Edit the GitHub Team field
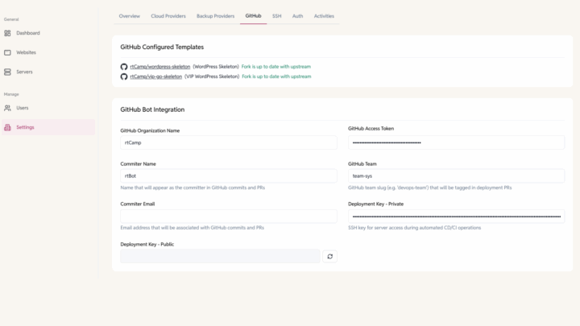580x326 pixels. 457,176
